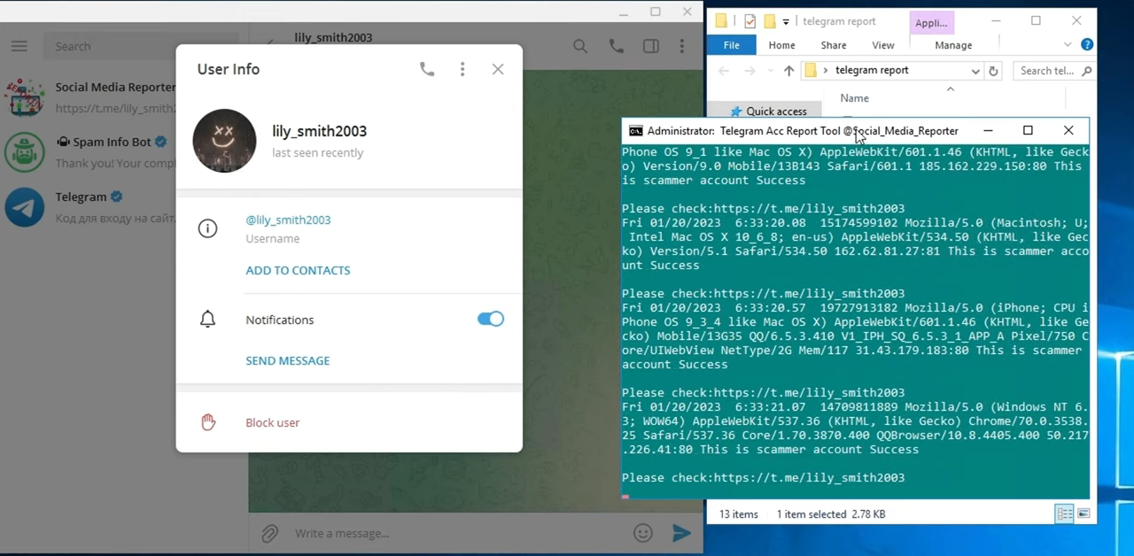
Task: Click the lily_smith2003 name in User Info
Action: point(319,131)
